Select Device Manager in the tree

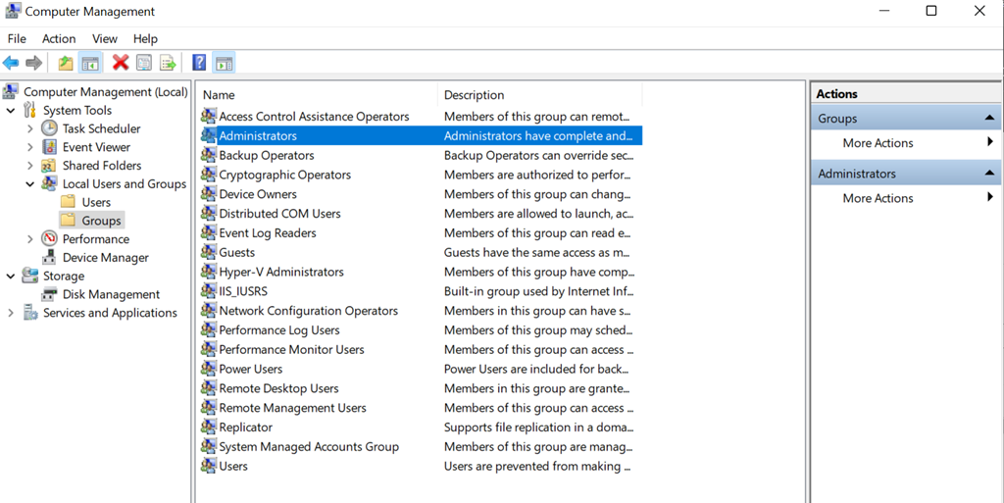click(105, 258)
